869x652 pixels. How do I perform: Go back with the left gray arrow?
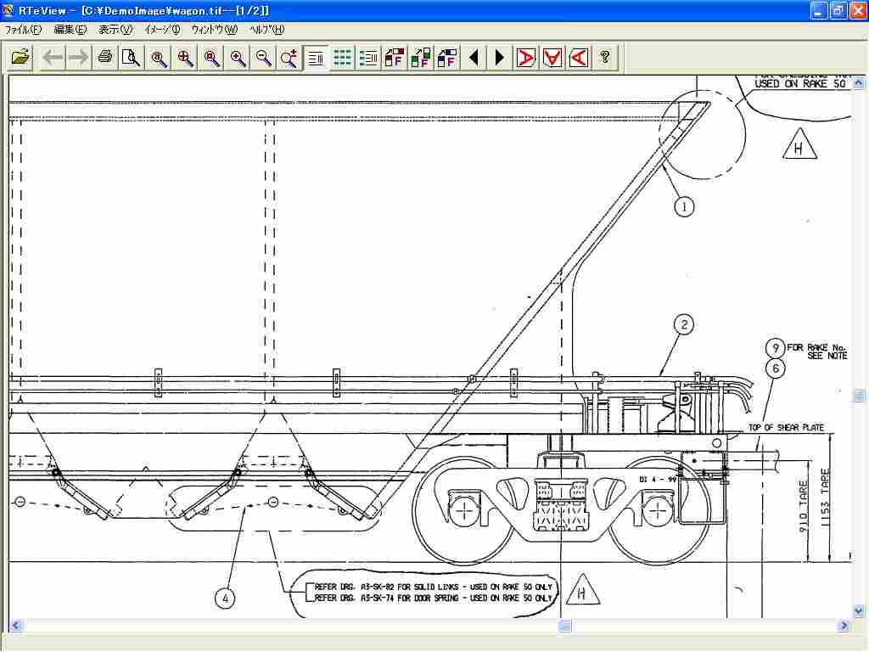(x=53, y=57)
